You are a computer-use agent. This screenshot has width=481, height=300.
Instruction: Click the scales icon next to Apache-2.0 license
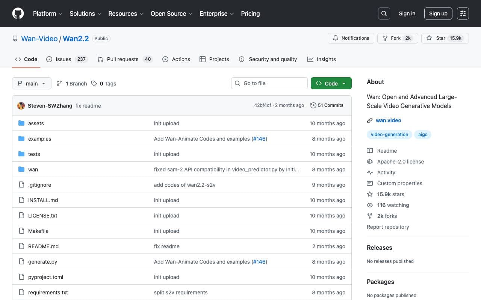pos(370,162)
